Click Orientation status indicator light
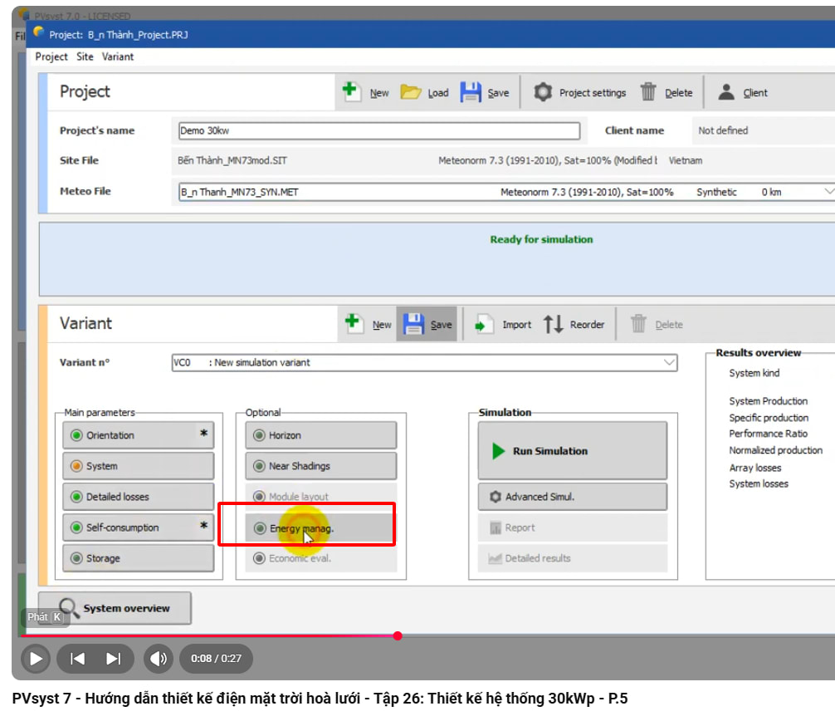The height and width of the screenshot is (726, 835). [x=76, y=435]
